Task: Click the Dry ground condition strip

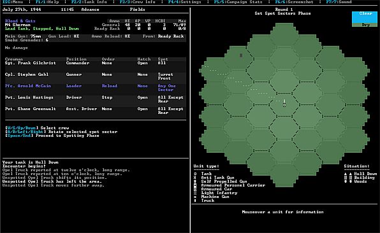Action: (x=365, y=25)
